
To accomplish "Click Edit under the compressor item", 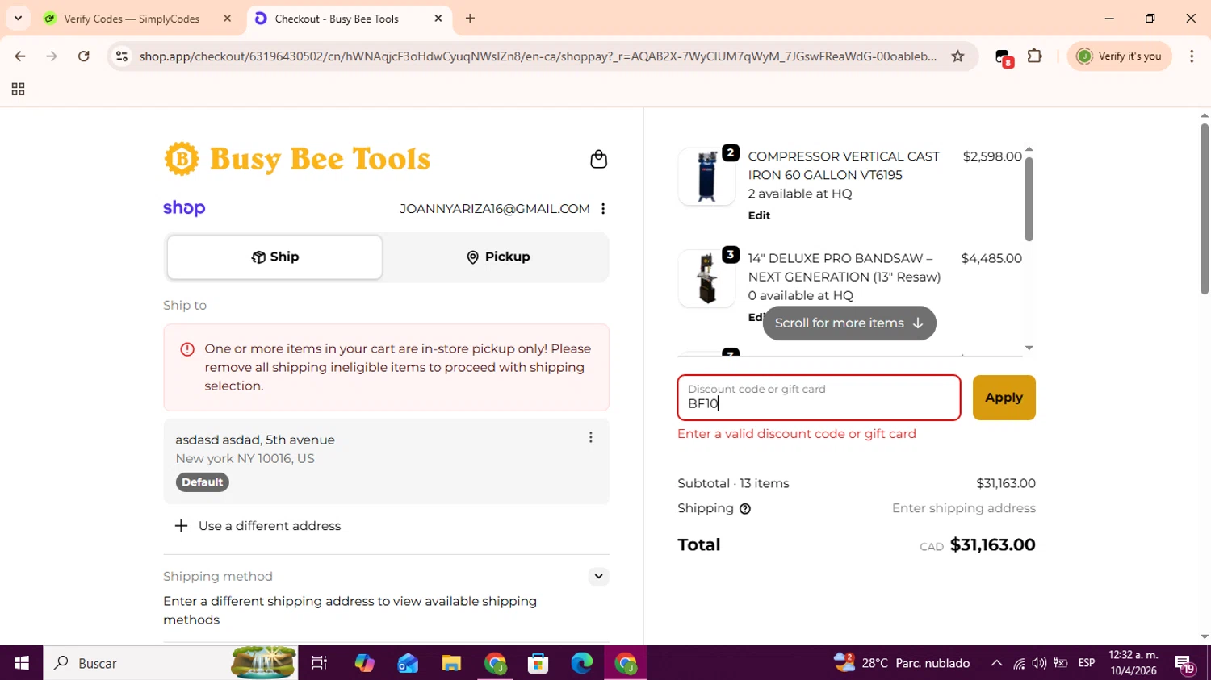I will [759, 215].
